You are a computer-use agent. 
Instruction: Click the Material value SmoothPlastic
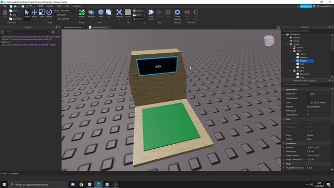pyautogui.click(x=313, y=107)
